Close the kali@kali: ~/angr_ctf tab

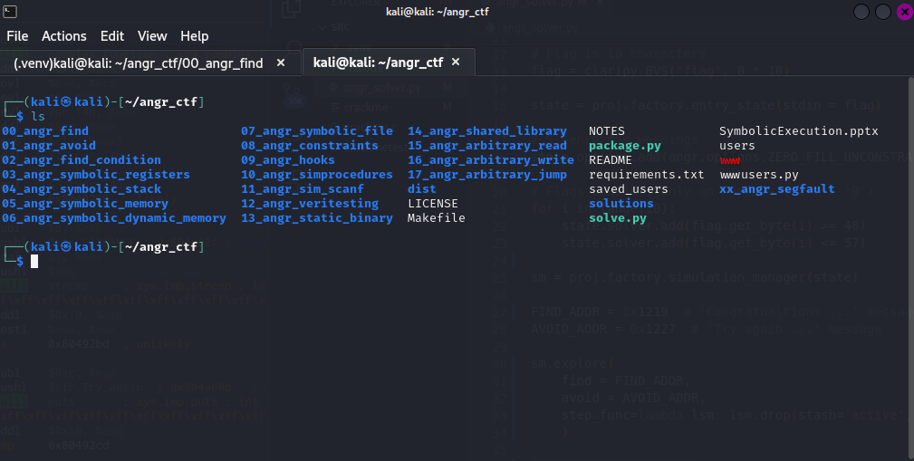point(456,62)
